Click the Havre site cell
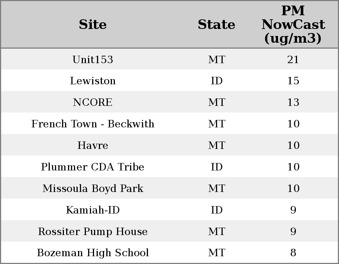Viewport: 339px width, 264px height. pyautogui.click(x=93, y=146)
